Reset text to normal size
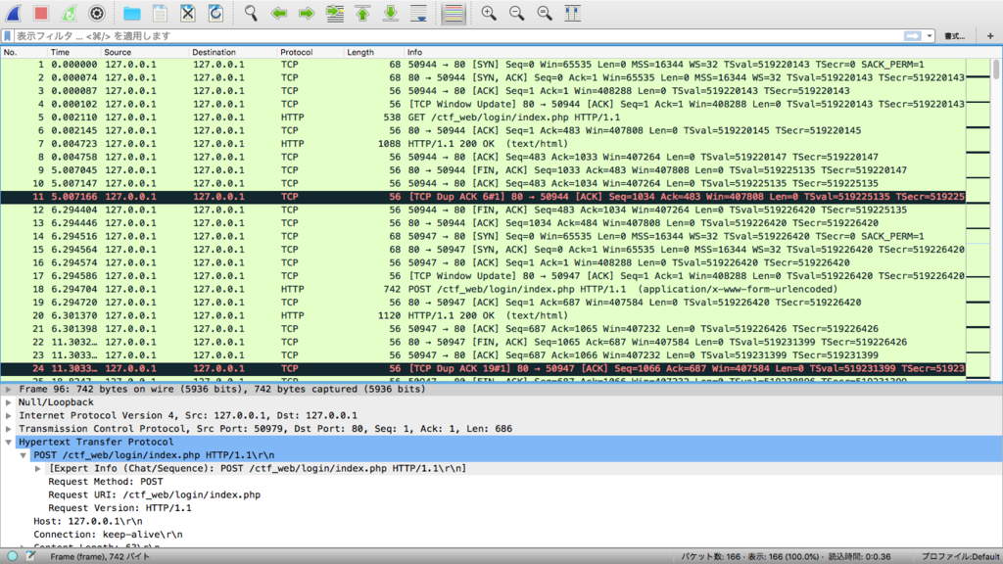 (x=545, y=13)
